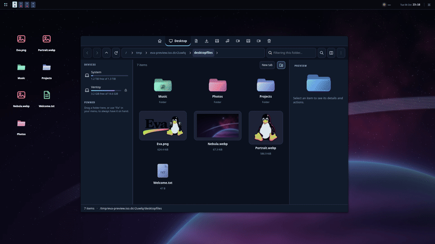Select the System device in sidebar
The width and height of the screenshot is (435, 244).
pyautogui.click(x=106, y=75)
